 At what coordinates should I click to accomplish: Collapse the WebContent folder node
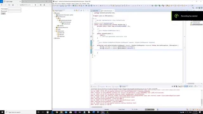[55, 31]
